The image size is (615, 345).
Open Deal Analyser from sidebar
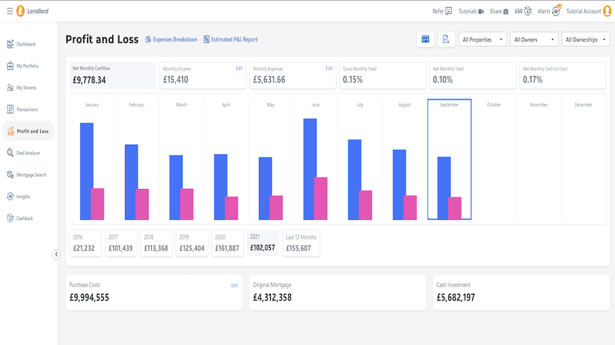click(28, 153)
